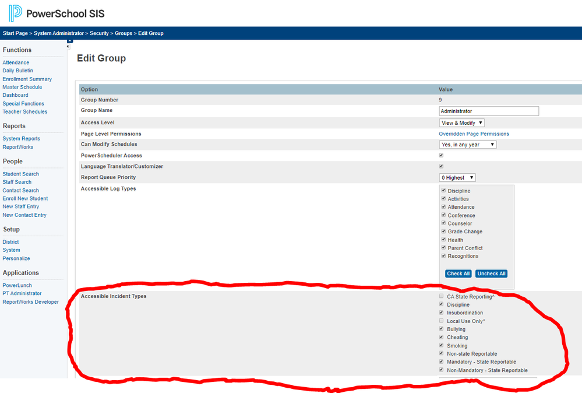Open Report Queue Priority dropdown
The height and width of the screenshot is (393, 582).
457,178
